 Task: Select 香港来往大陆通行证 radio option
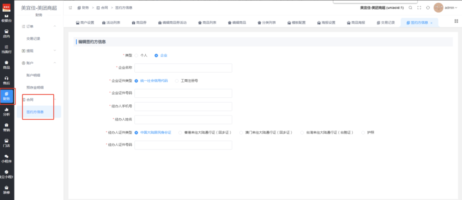click(180, 132)
